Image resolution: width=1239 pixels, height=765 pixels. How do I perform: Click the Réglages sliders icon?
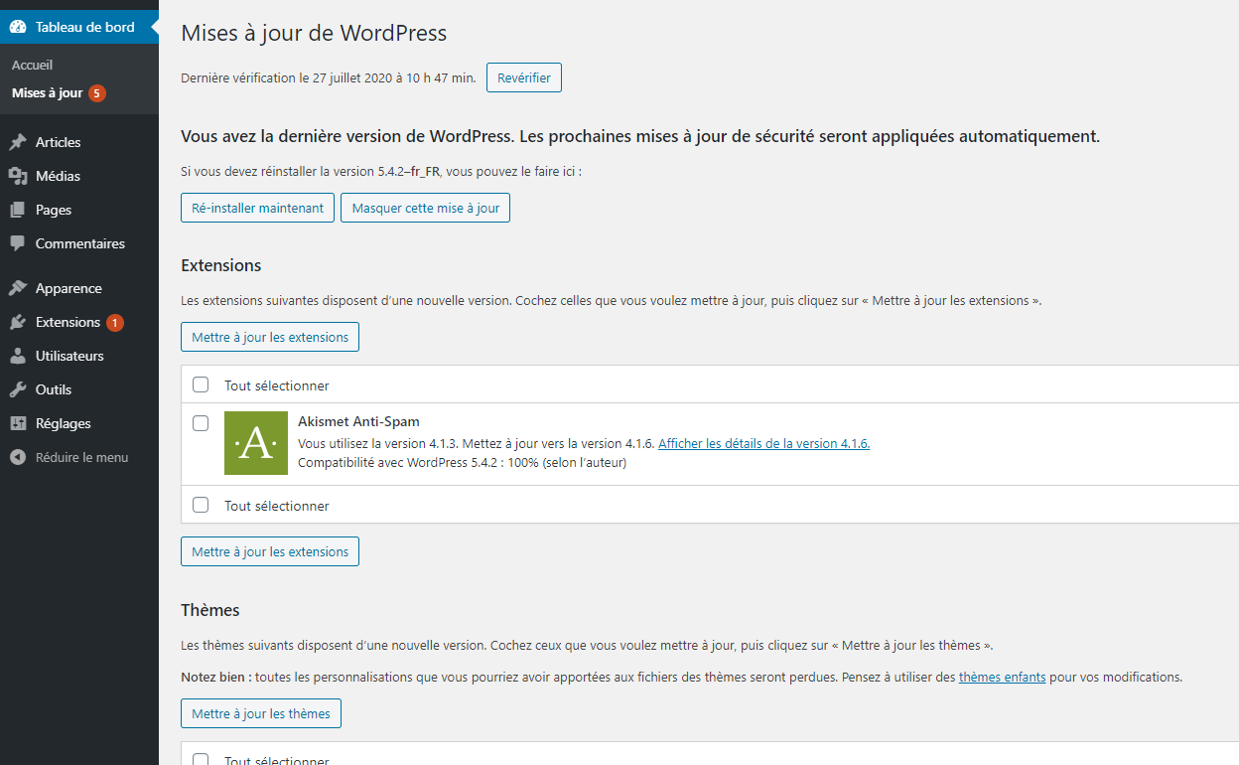[18, 423]
